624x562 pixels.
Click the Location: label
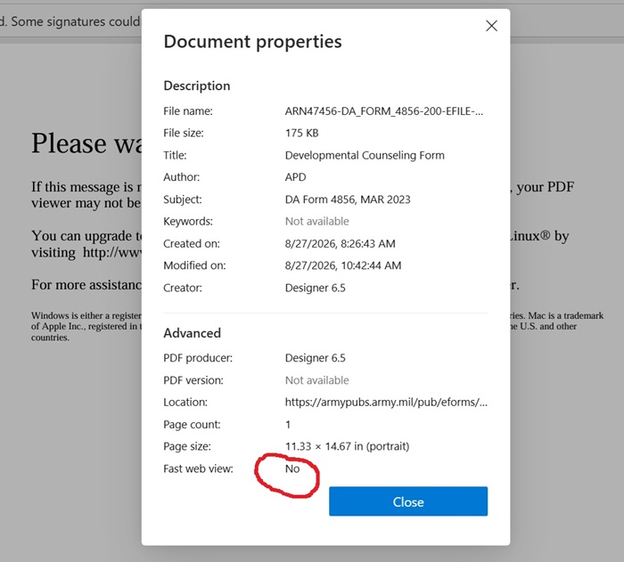point(185,402)
